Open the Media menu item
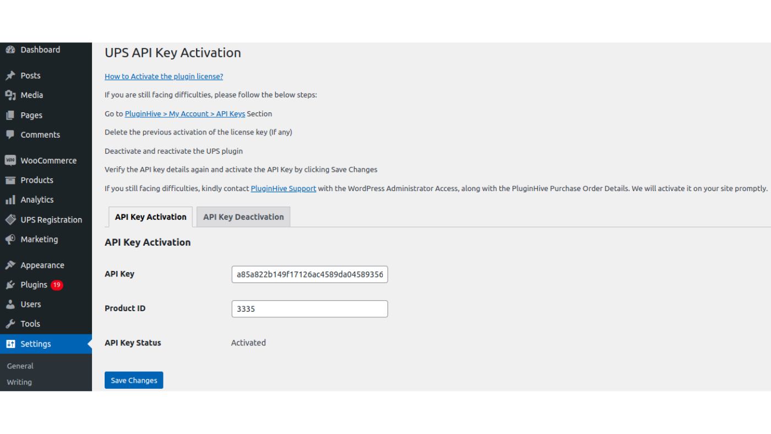 (32, 95)
